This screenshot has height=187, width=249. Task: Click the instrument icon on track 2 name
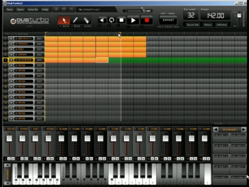(16, 44)
